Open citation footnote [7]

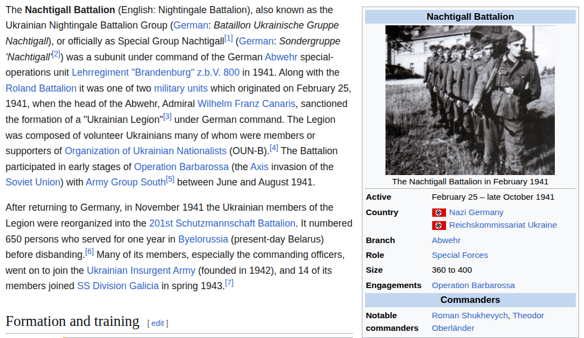[x=229, y=283]
